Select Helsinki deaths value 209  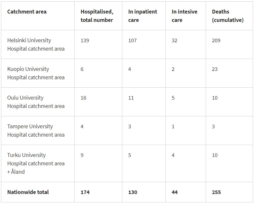click(x=216, y=41)
